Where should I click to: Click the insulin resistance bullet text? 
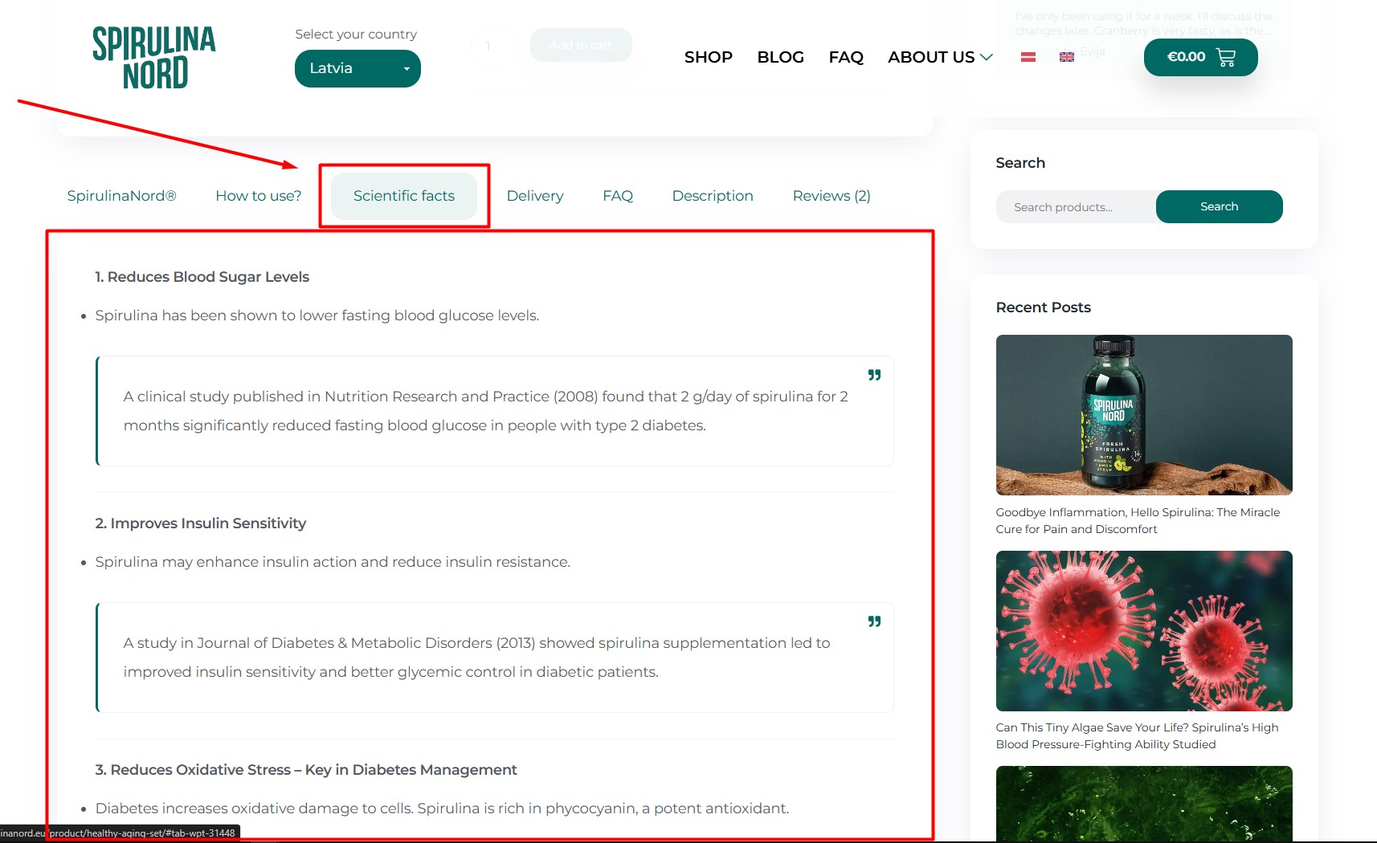pyautogui.click(x=333, y=562)
